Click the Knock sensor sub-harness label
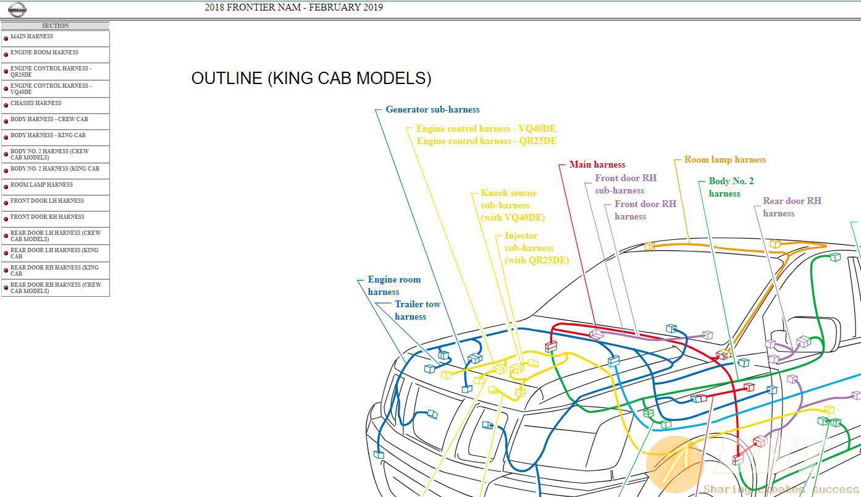This screenshot has width=861, height=497. 513,205
